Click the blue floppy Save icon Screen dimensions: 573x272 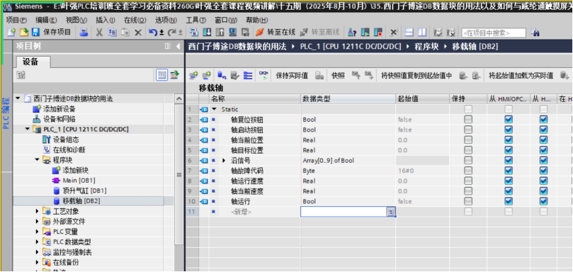(x=35, y=33)
